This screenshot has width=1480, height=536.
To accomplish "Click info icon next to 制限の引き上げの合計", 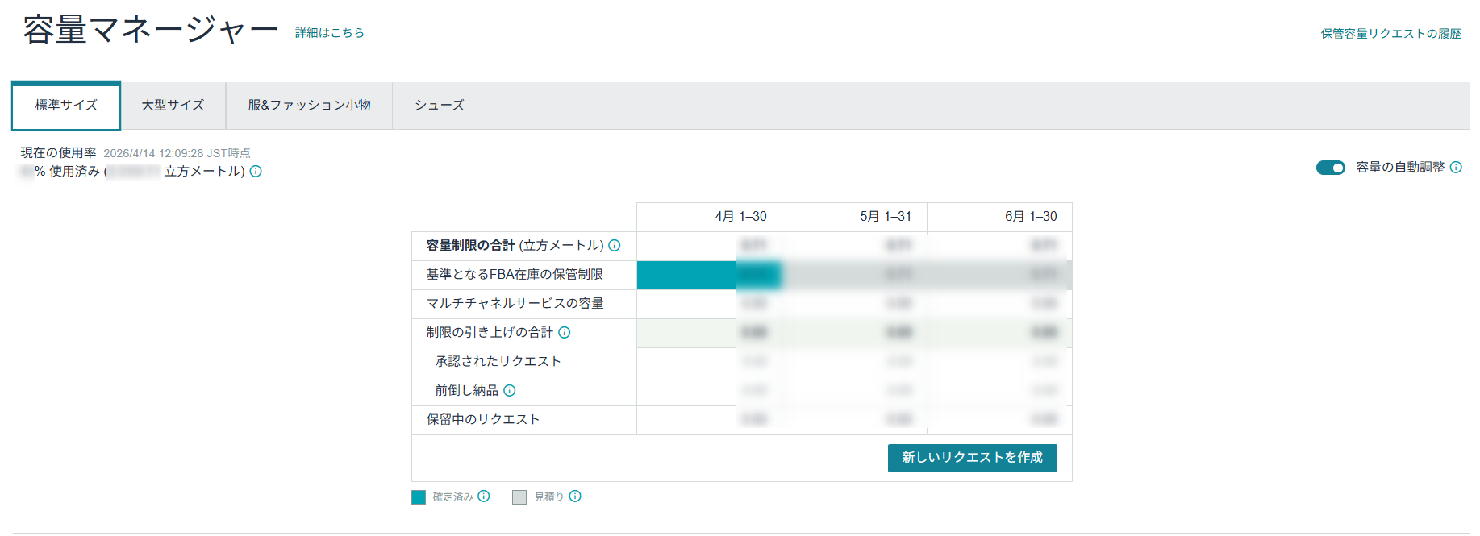I will tap(565, 332).
